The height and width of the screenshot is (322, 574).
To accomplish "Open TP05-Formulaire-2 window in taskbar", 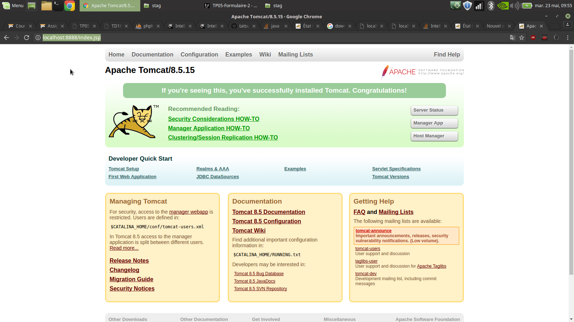I will [x=231, y=6].
